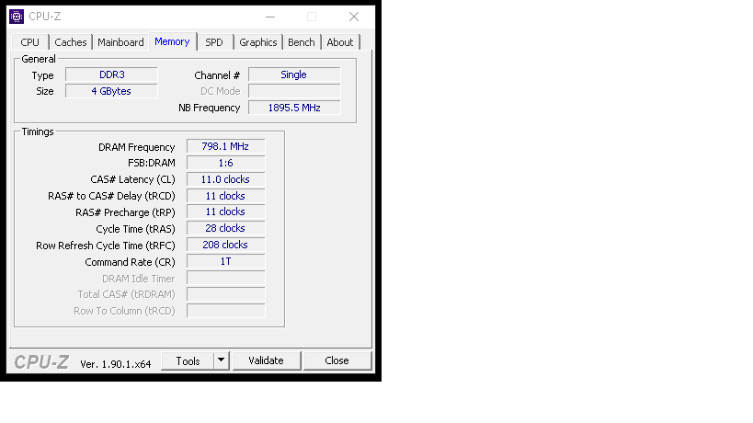Click the Command Rate (CR) label
The image size is (753, 423).
[x=131, y=262]
